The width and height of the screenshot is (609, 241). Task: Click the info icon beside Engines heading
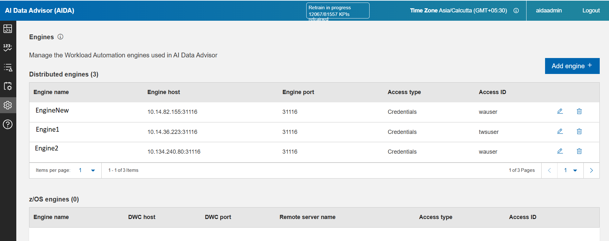[x=60, y=37]
